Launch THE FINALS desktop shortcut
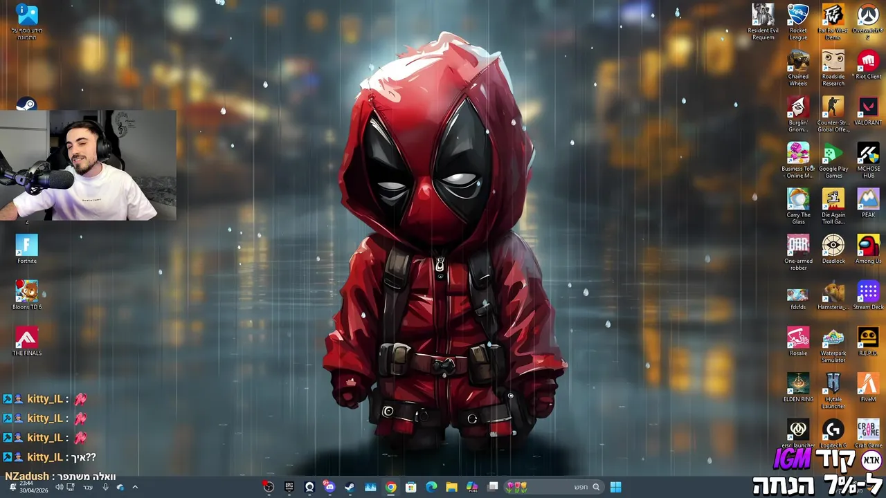The height and width of the screenshot is (498, 886). [26, 342]
